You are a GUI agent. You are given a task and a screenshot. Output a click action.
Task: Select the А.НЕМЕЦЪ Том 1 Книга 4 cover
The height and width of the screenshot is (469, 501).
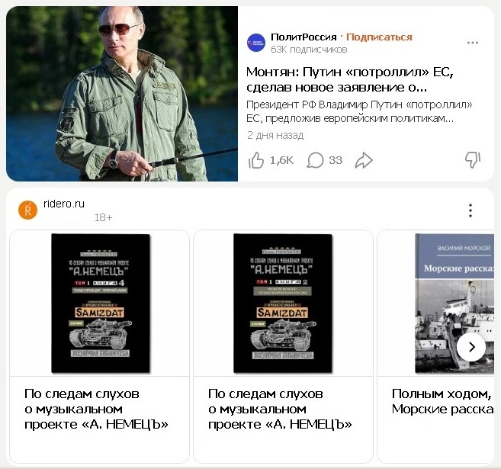101,304
